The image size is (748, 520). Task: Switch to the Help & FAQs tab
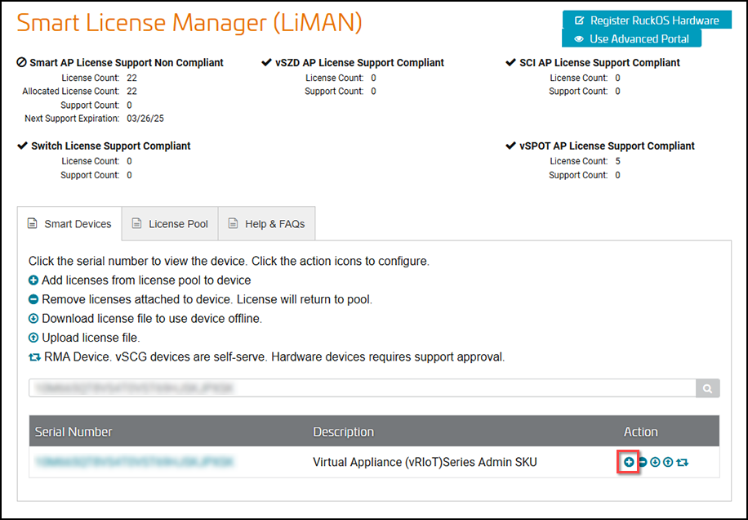tap(267, 223)
